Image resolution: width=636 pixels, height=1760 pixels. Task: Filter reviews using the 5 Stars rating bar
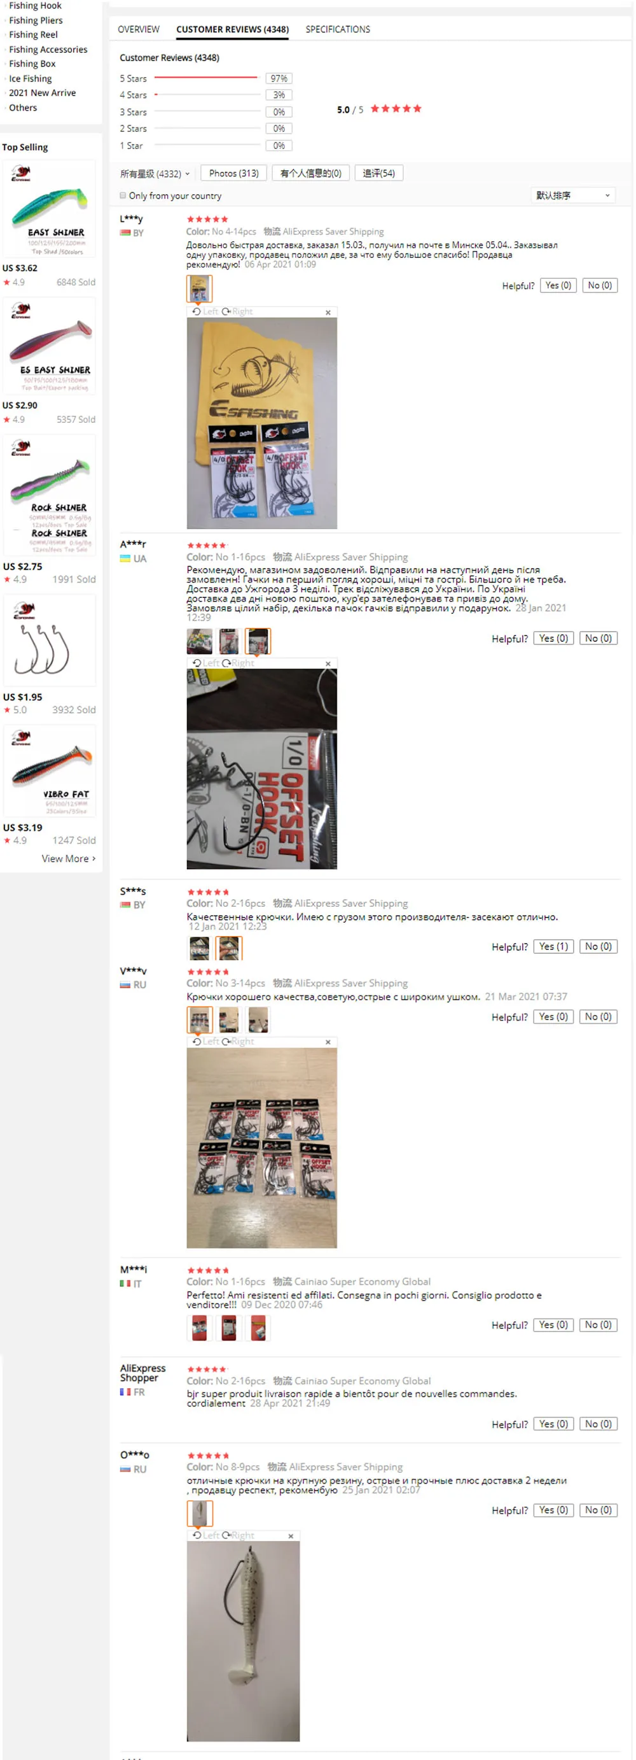tap(206, 78)
